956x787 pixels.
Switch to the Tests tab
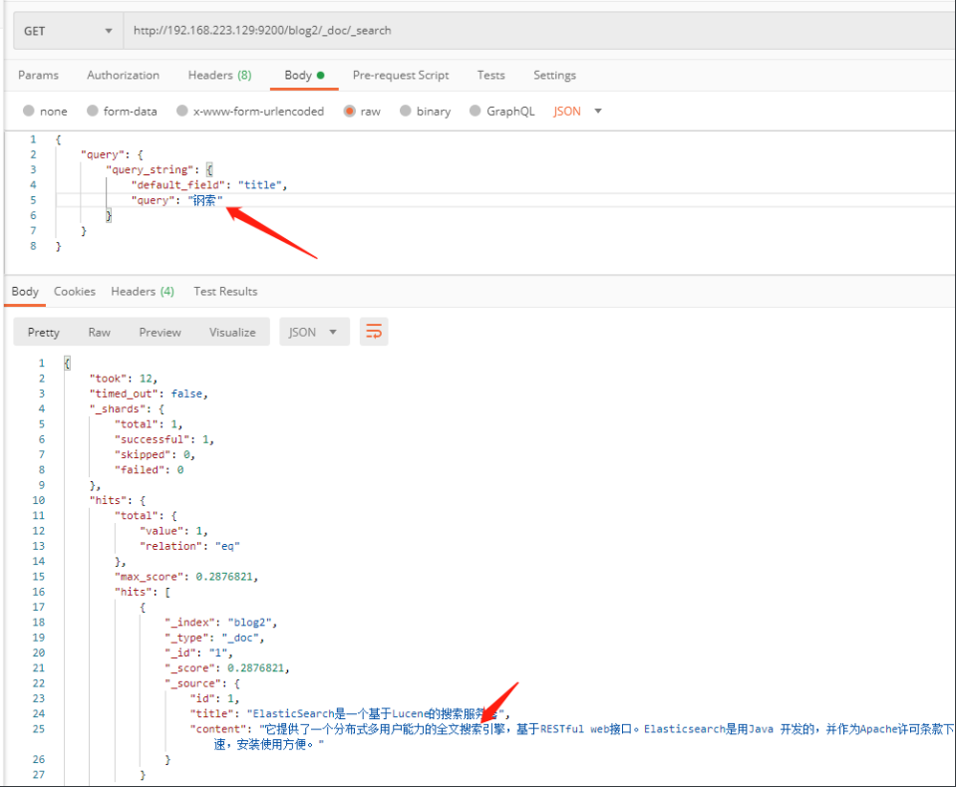490,75
